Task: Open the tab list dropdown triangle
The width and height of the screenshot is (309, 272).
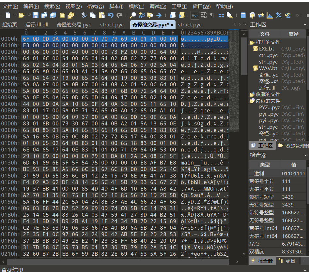Action: coord(245,24)
